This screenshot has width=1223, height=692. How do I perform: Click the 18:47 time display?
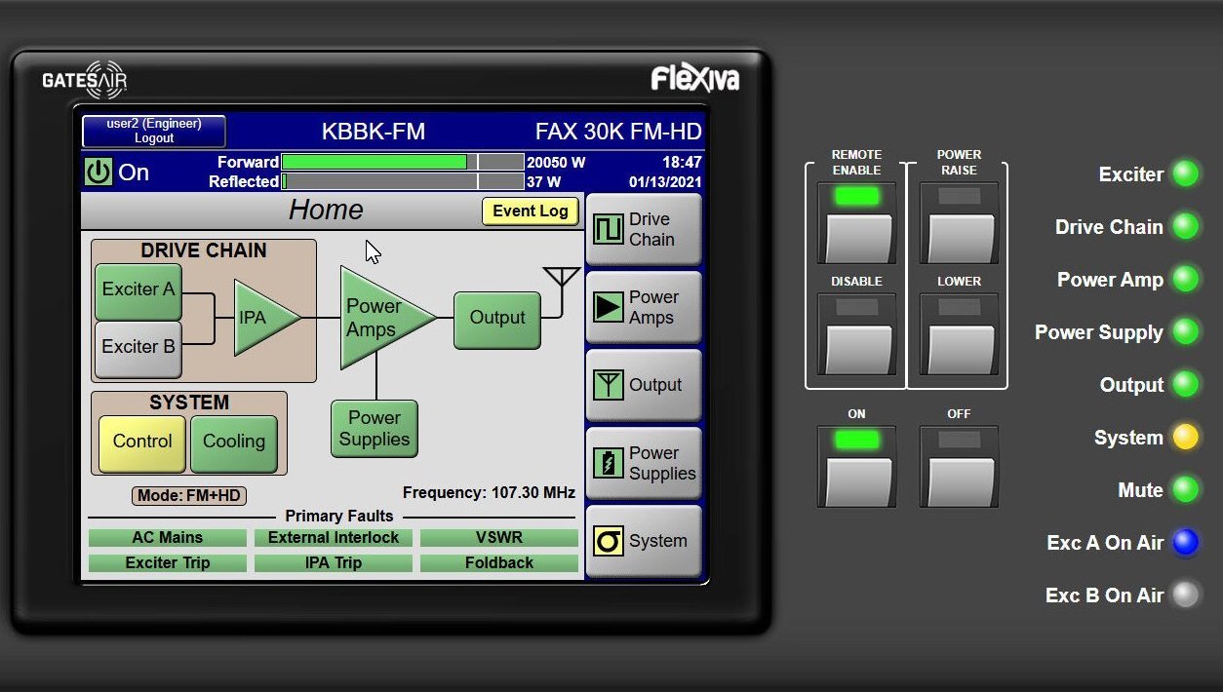(x=682, y=163)
